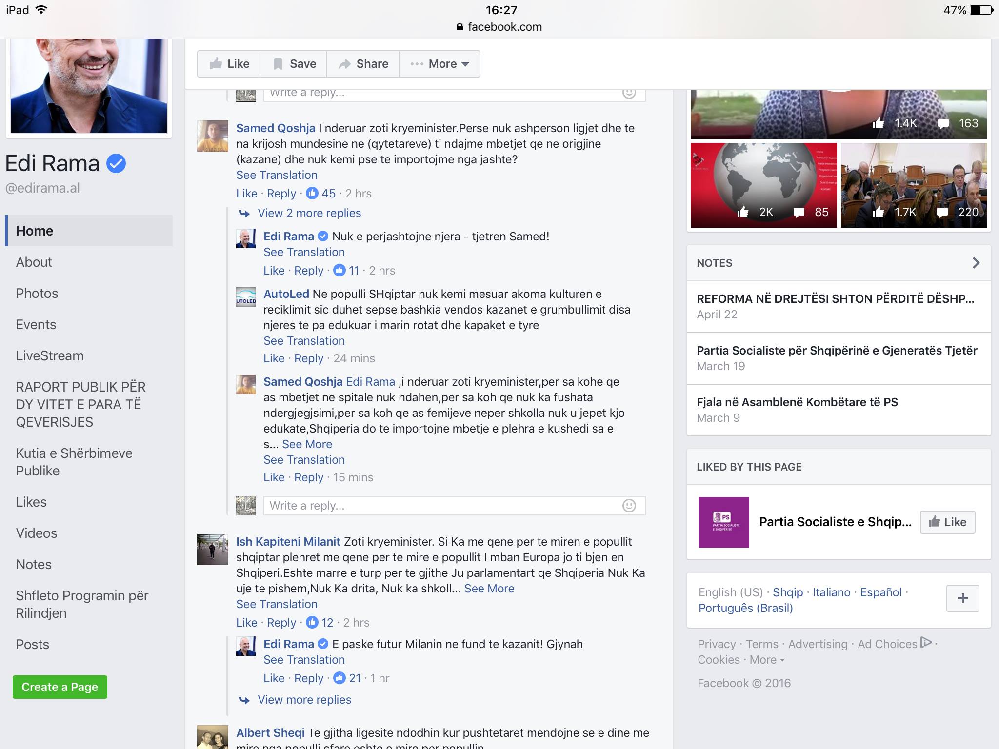Open Notes in the sidebar
This screenshot has height=749, width=999.
click(x=33, y=564)
